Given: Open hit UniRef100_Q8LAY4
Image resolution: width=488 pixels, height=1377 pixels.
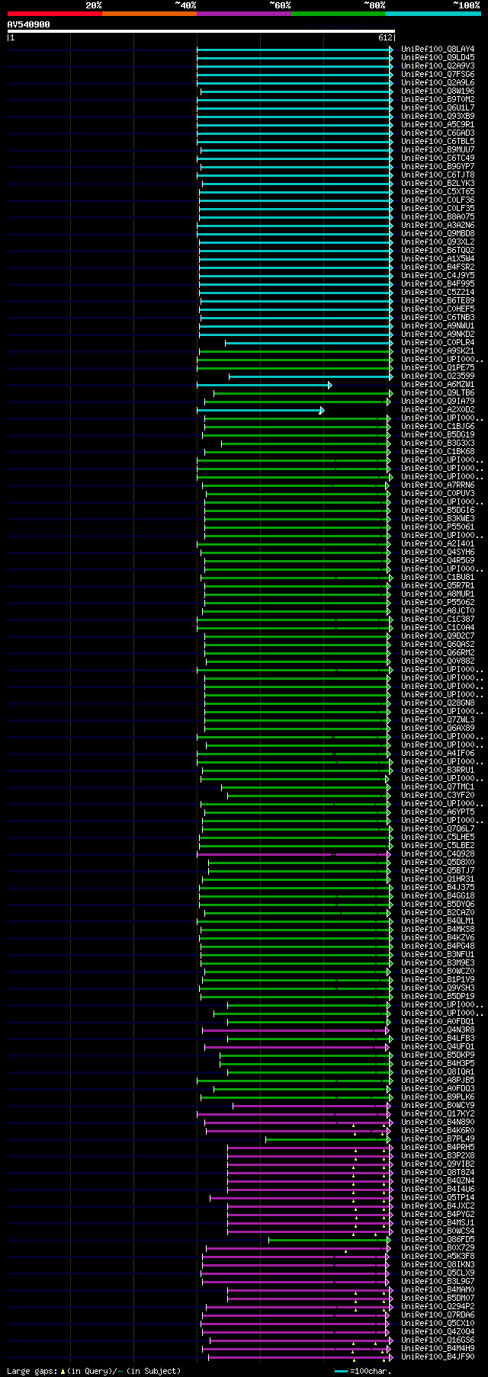Looking at the screenshot, I should (x=438, y=50).
